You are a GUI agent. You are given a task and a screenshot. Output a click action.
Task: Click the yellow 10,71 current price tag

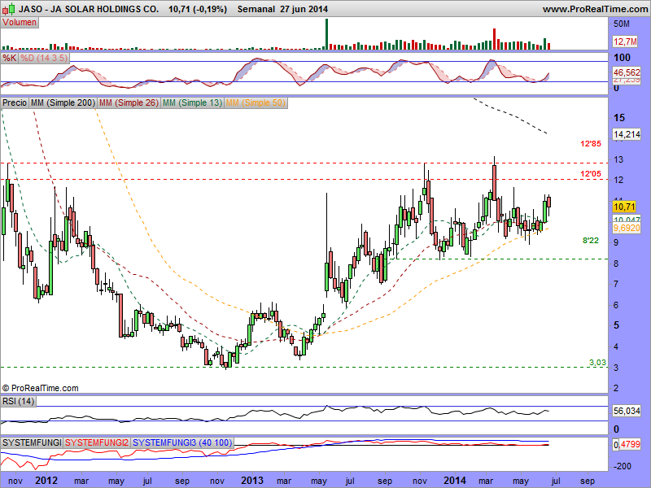pos(624,207)
